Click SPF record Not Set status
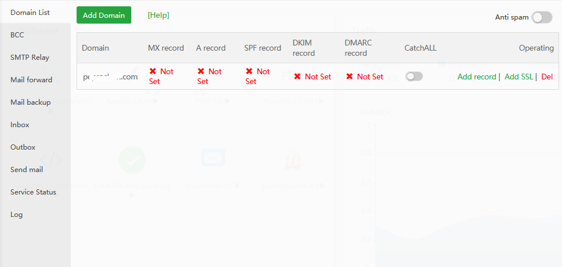 coord(258,77)
